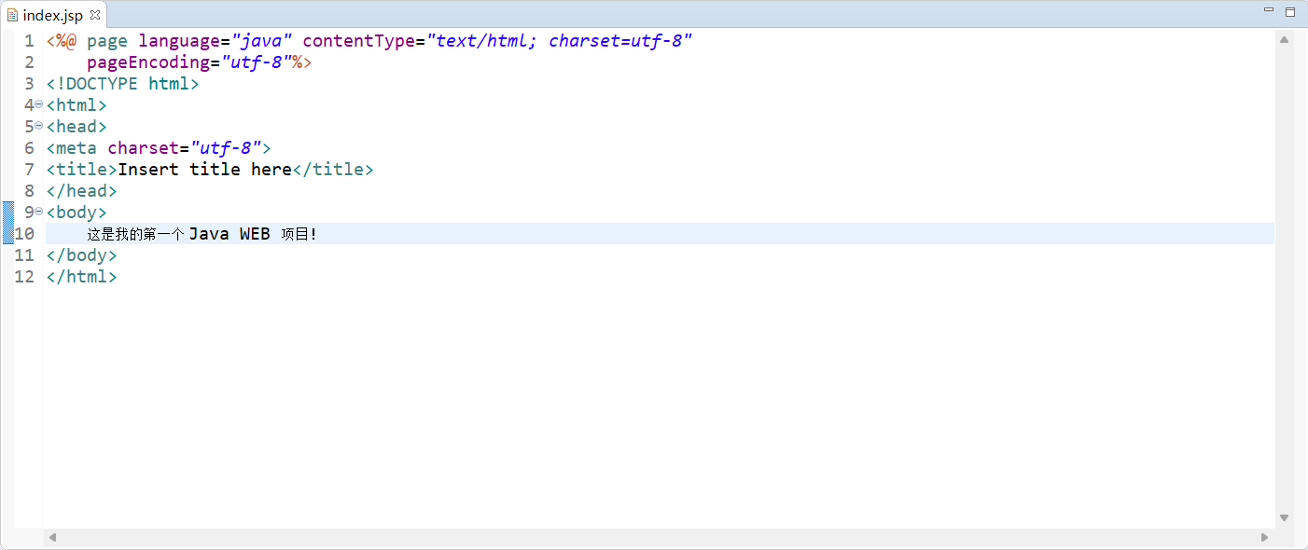Minimize the editor pane

click(x=1269, y=10)
